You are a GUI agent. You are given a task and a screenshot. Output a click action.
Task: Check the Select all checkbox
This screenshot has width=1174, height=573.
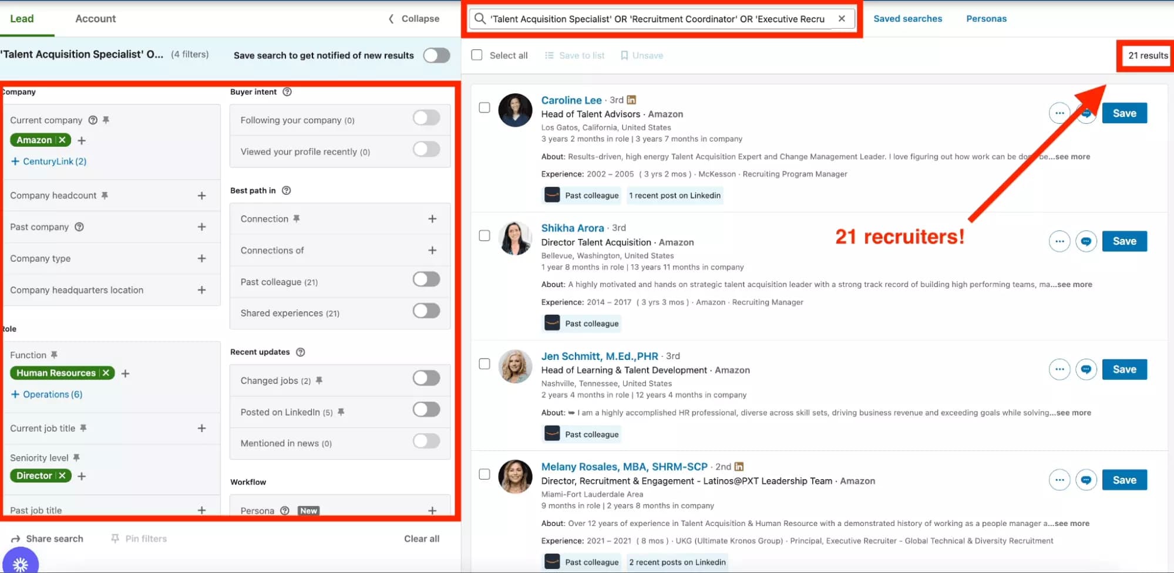tap(476, 55)
